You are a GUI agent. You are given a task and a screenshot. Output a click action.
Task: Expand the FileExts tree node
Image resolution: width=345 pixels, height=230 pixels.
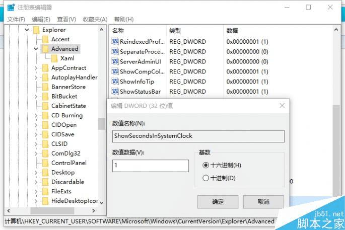[36, 192]
